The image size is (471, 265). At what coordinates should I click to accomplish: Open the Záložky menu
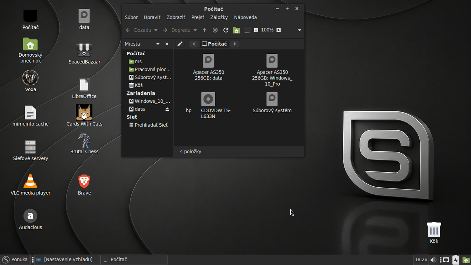219,17
